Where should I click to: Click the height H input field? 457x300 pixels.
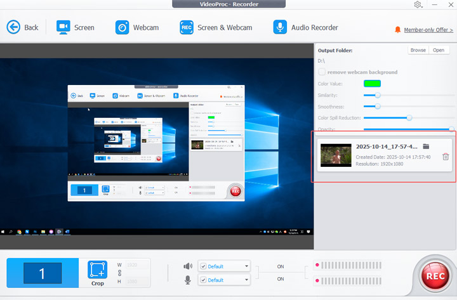click(137, 282)
